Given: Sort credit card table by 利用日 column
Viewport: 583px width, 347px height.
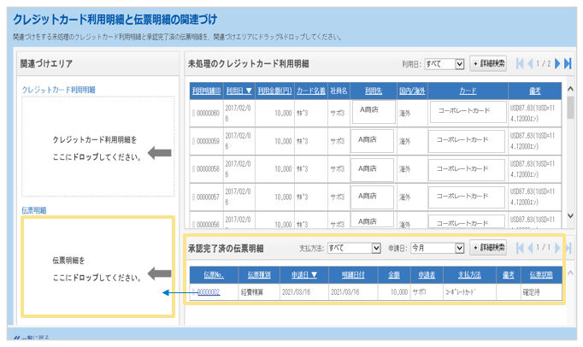Looking at the screenshot, I should [238, 91].
